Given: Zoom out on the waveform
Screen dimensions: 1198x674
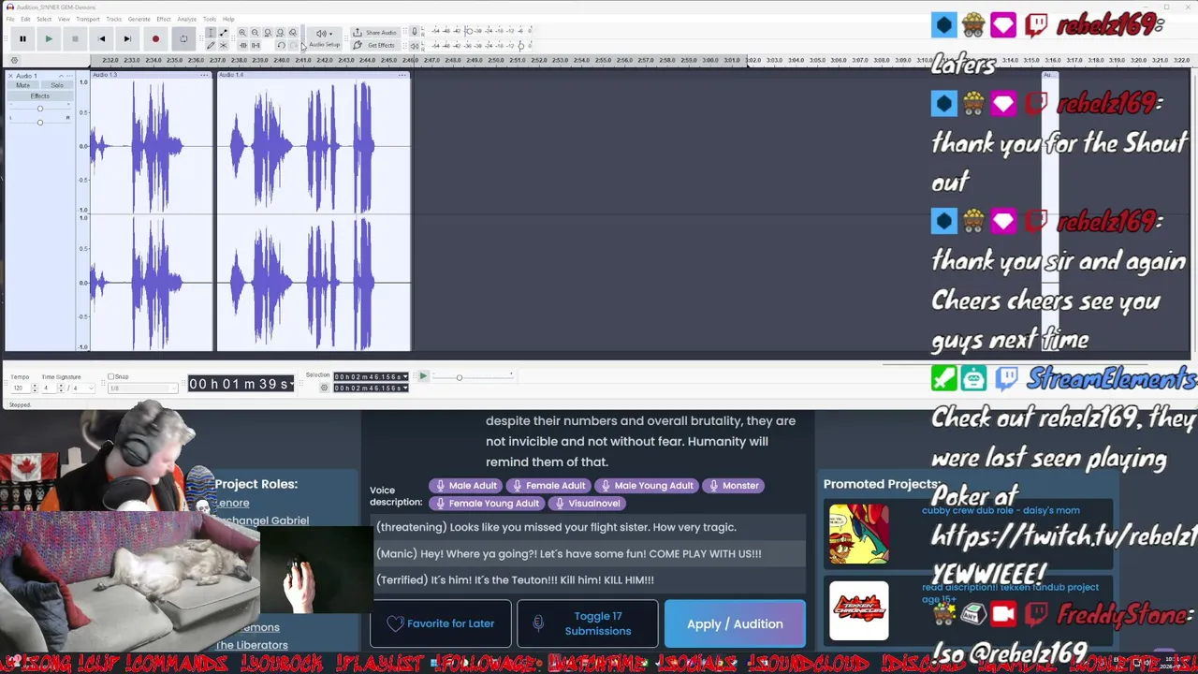Looking at the screenshot, I should (255, 33).
